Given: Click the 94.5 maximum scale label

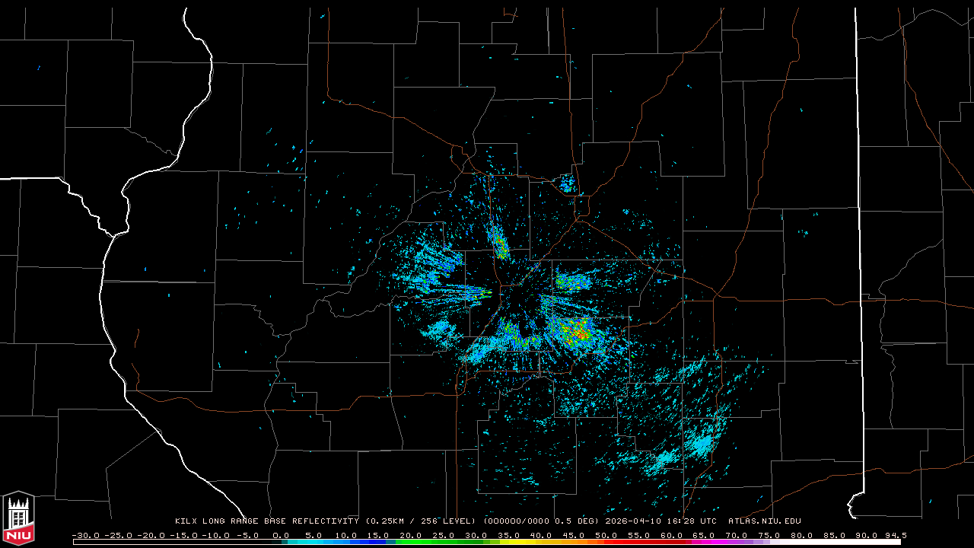Looking at the screenshot, I should (x=896, y=535).
